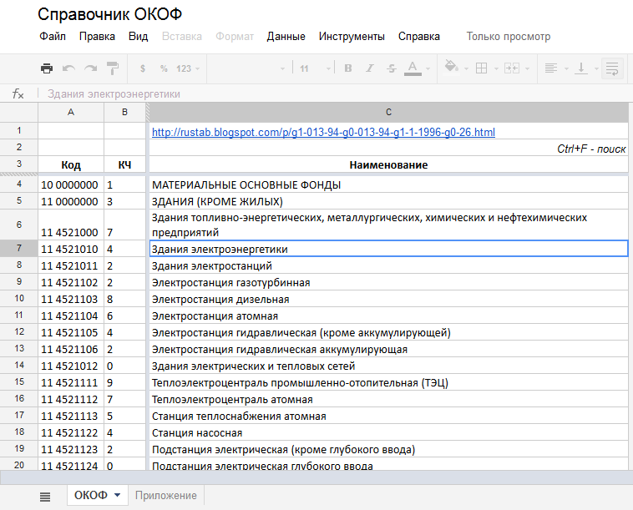Click the Только просмотр label
Image resolution: width=633 pixels, height=510 pixels.
pos(509,37)
